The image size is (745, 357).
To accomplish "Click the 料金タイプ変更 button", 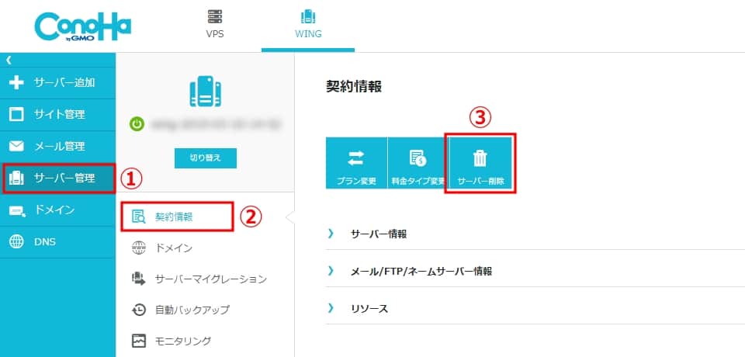I will click(418, 162).
